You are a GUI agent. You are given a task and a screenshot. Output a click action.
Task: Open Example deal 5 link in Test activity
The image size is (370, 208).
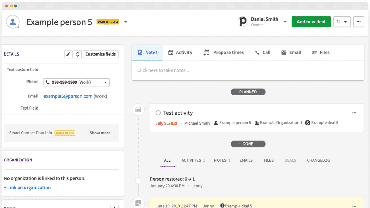325,123
